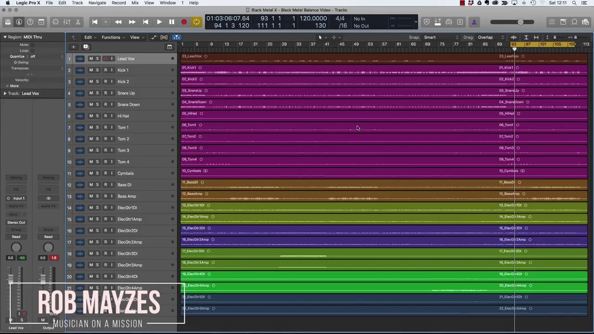
Task: Record-enable the Lead Vox track
Action: click(105, 58)
